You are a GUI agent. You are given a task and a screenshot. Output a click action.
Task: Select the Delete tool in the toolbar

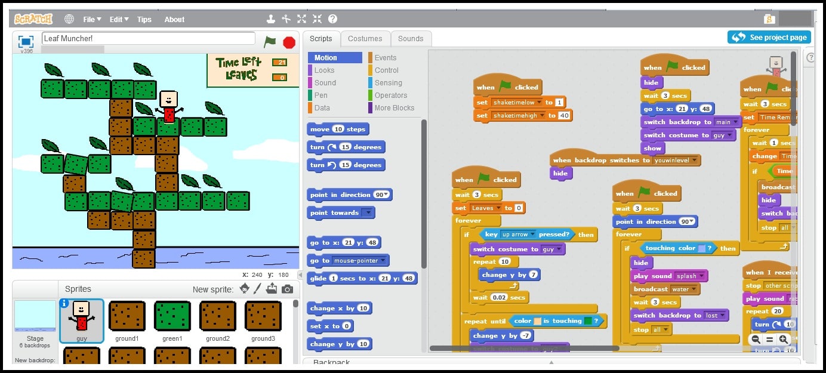click(x=286, y=19)
